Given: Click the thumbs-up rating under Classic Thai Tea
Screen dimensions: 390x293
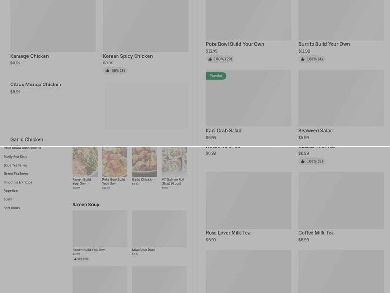Looking at the screenshot, I should 312,161.
